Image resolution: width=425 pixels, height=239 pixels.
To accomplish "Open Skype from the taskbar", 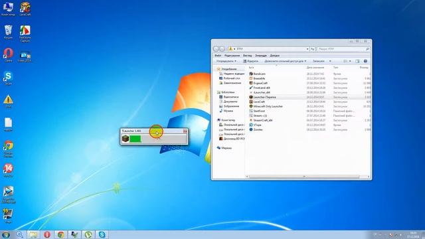I will 102,234.
